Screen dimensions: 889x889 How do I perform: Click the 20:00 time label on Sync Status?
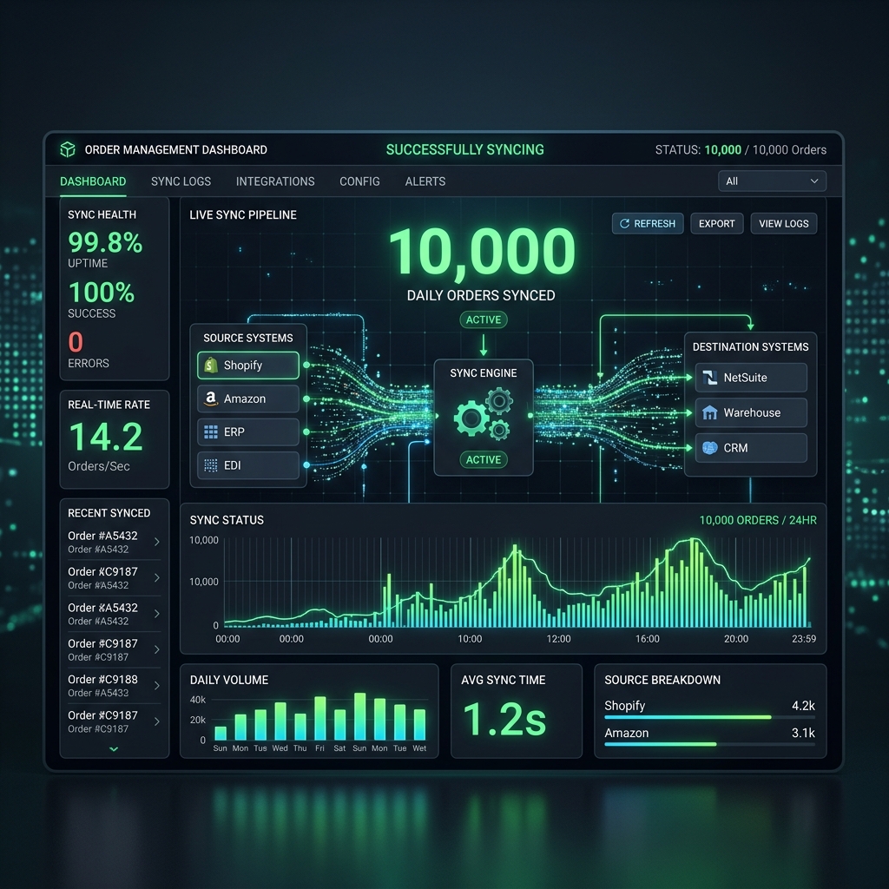pyautogui.click(x=736, y=639)
